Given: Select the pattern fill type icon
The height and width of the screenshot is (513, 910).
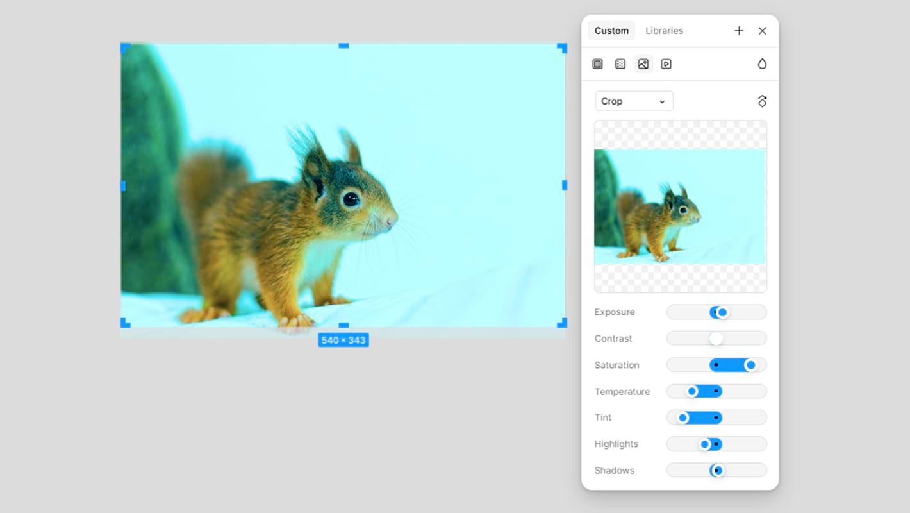Looking at the screenshot, I should pos(620,64).
